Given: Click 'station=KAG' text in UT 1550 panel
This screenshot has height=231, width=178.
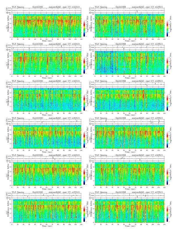Looking at the screenshot, I should point(138,118).
